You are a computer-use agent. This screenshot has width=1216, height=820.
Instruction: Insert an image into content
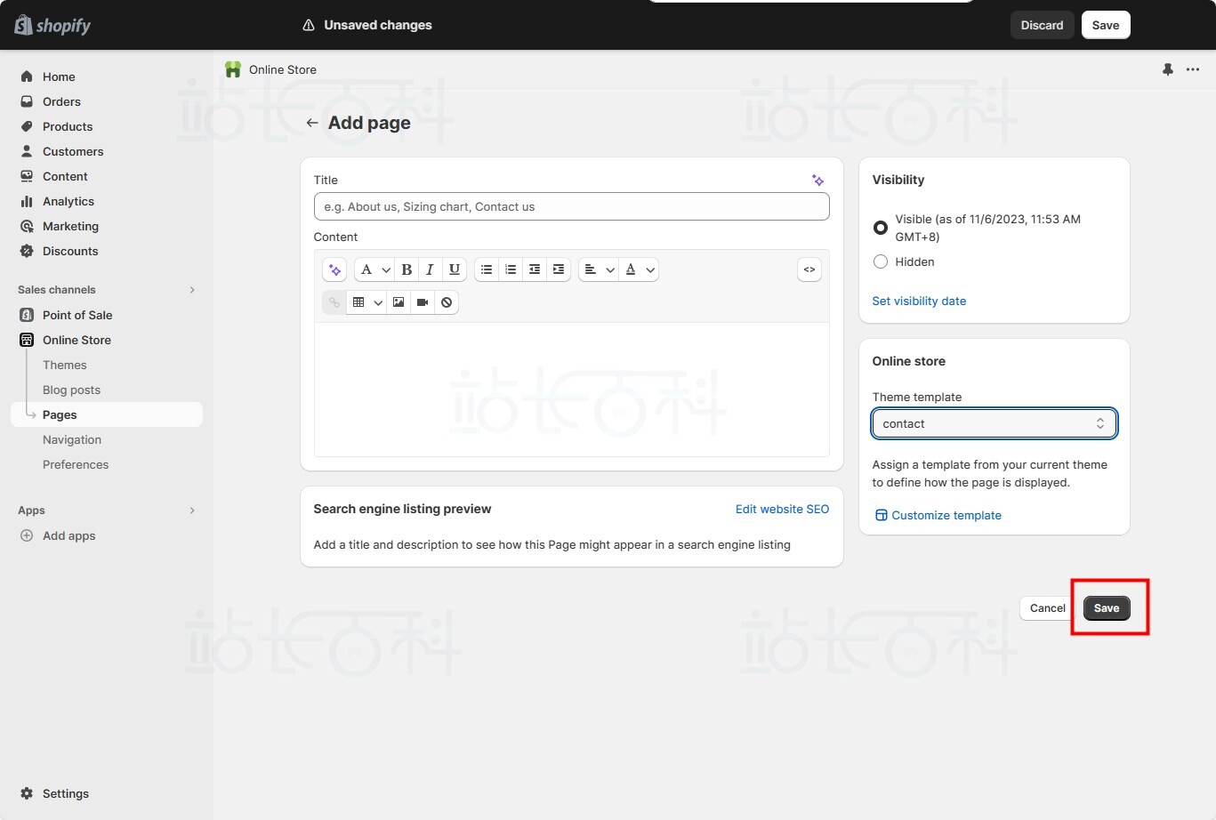399,302
